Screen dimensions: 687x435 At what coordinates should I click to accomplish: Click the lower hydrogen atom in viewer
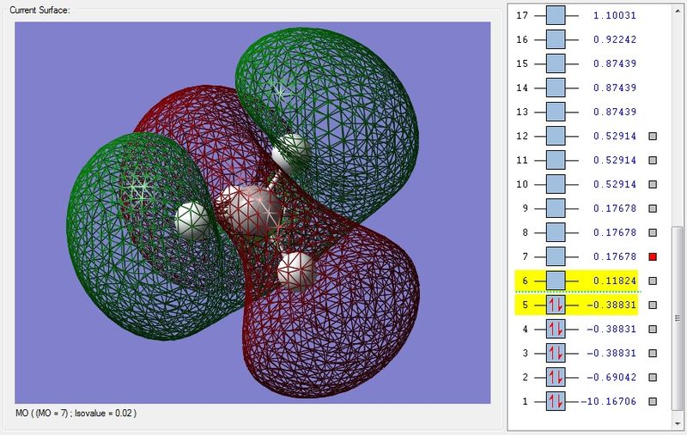(296, 272)
